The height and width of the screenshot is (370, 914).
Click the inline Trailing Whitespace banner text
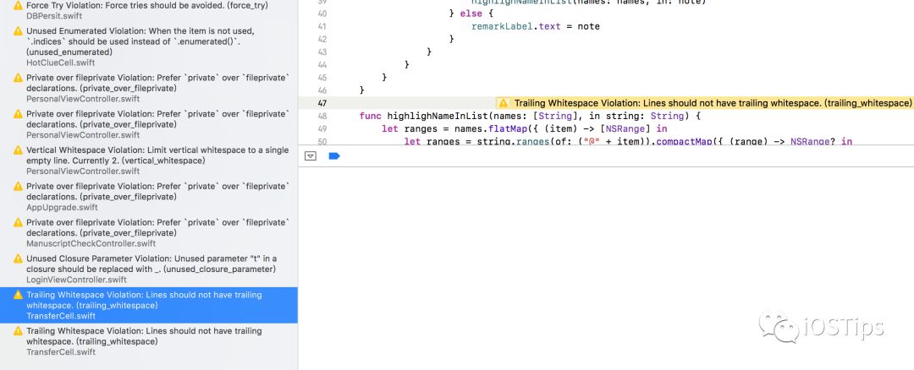(x=713, y=103)
